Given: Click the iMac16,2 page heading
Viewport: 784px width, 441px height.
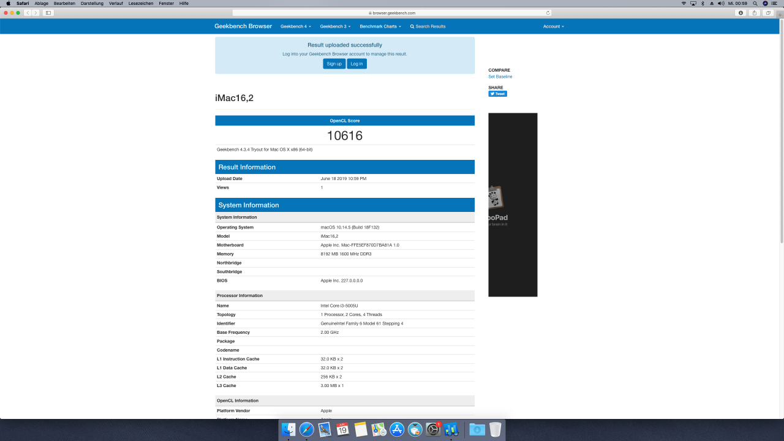Looking at the screenshot, I should click(x=234, y=98).
